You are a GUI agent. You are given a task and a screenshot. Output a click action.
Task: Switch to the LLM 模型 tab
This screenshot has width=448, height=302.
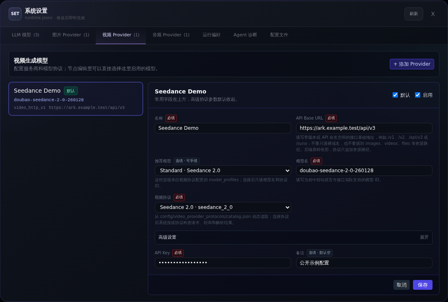(x=25, y=35)
